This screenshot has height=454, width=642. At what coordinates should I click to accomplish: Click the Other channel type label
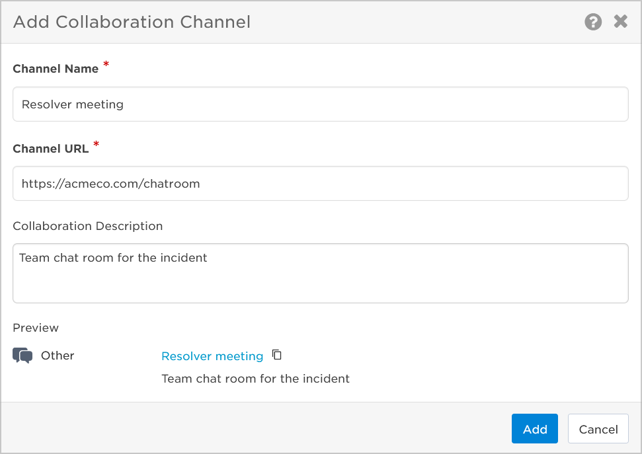[x=58, y=356]
